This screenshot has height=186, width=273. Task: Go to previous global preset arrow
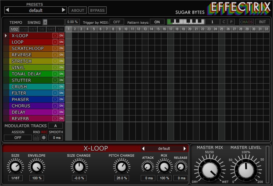pos(7,10)
